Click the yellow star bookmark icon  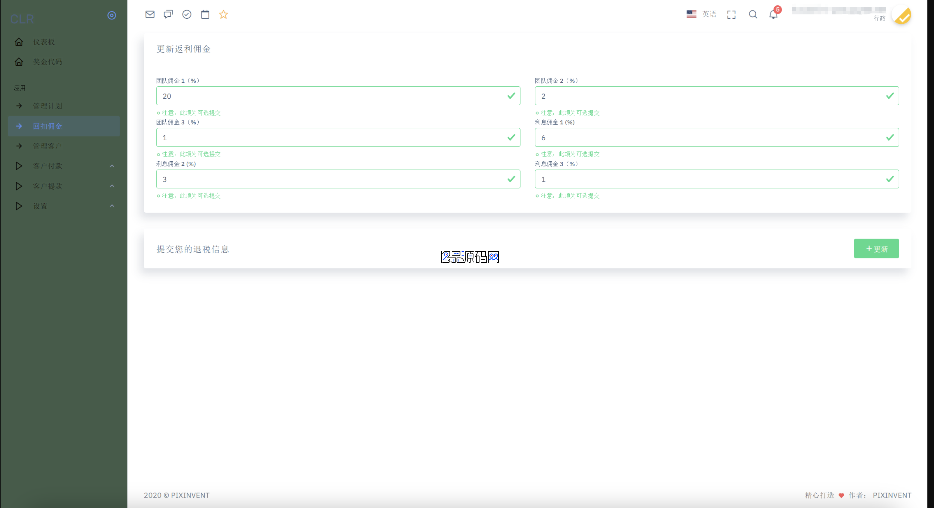224,14
